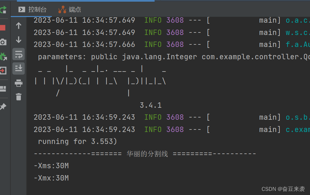Dump threads using the camera icon
310x195 pixels.
pyautogui.click(x=3, y=42)
